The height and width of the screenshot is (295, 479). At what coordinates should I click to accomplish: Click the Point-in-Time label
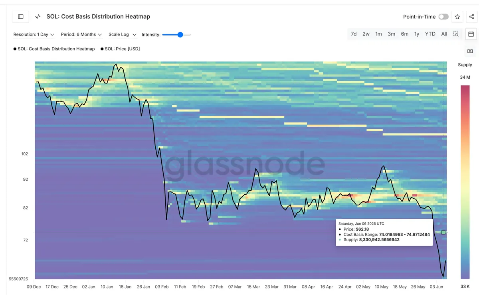[419, 17]
